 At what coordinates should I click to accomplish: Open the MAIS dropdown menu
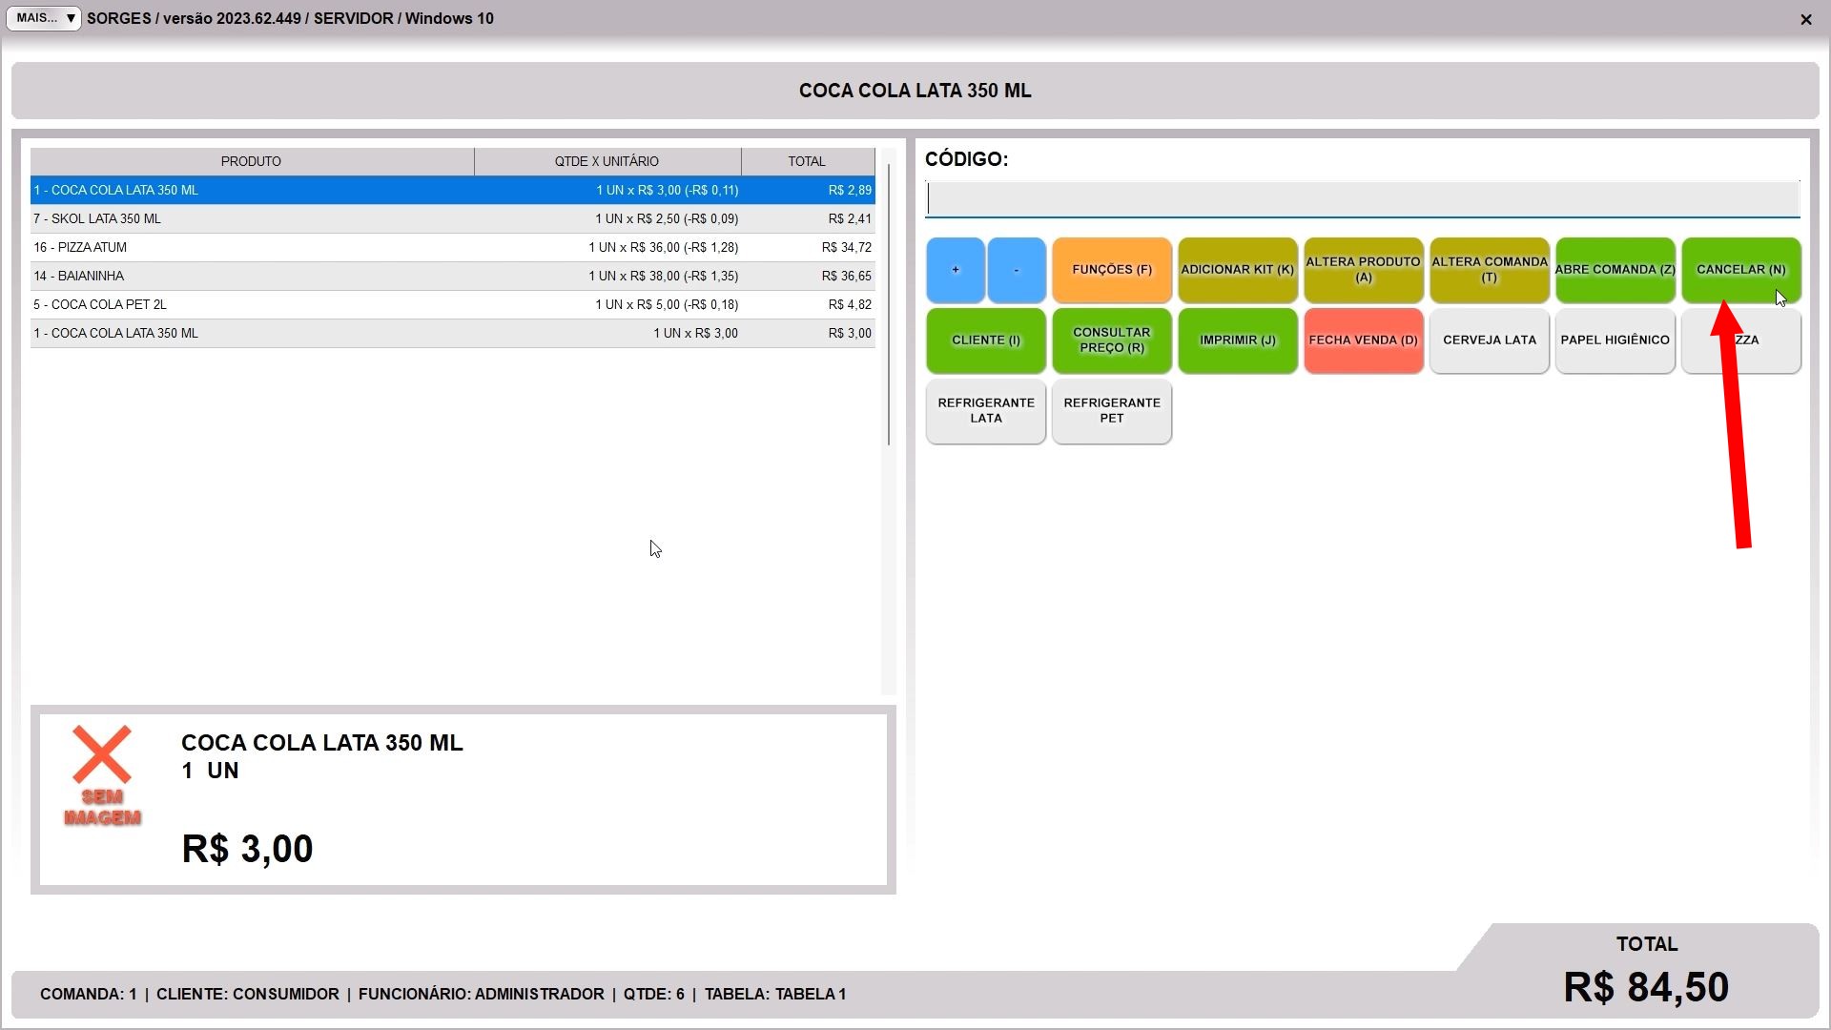click(44, 18)
